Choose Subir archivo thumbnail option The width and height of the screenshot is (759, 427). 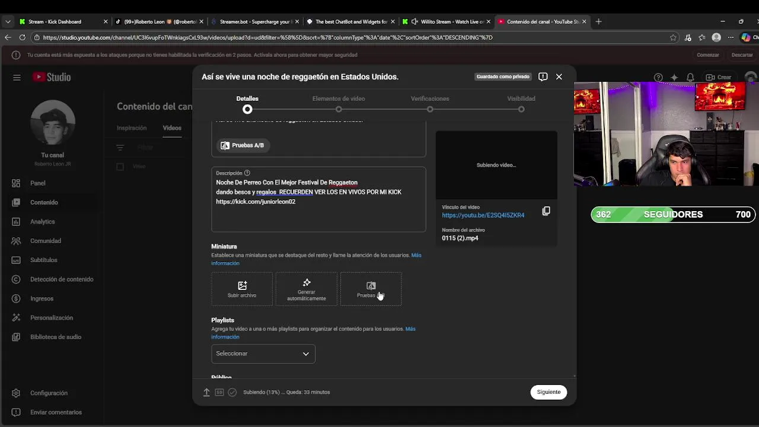click(242, 289)
